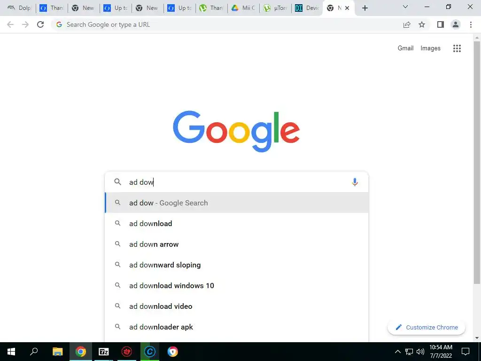Open File Explorer from the taskbar

pyautogui.click(x=57, y=352)
